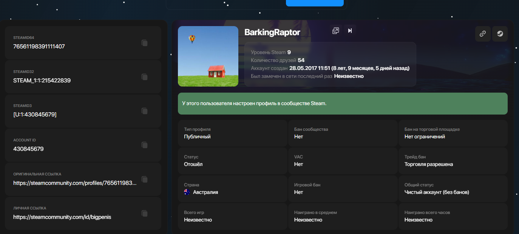Screen dimensions: 519x234
Task: Copy the Account ID number
Action: [144, 145]
